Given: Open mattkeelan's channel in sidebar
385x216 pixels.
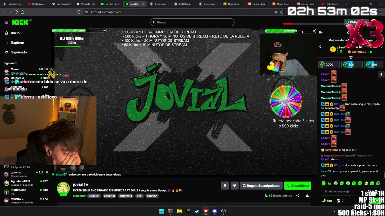Looking at the screenshot, I should point(26,192).
